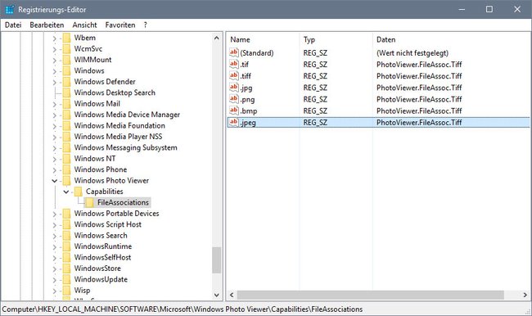
Task: Click the folder icon of Capabilities key
Action: 79,192
